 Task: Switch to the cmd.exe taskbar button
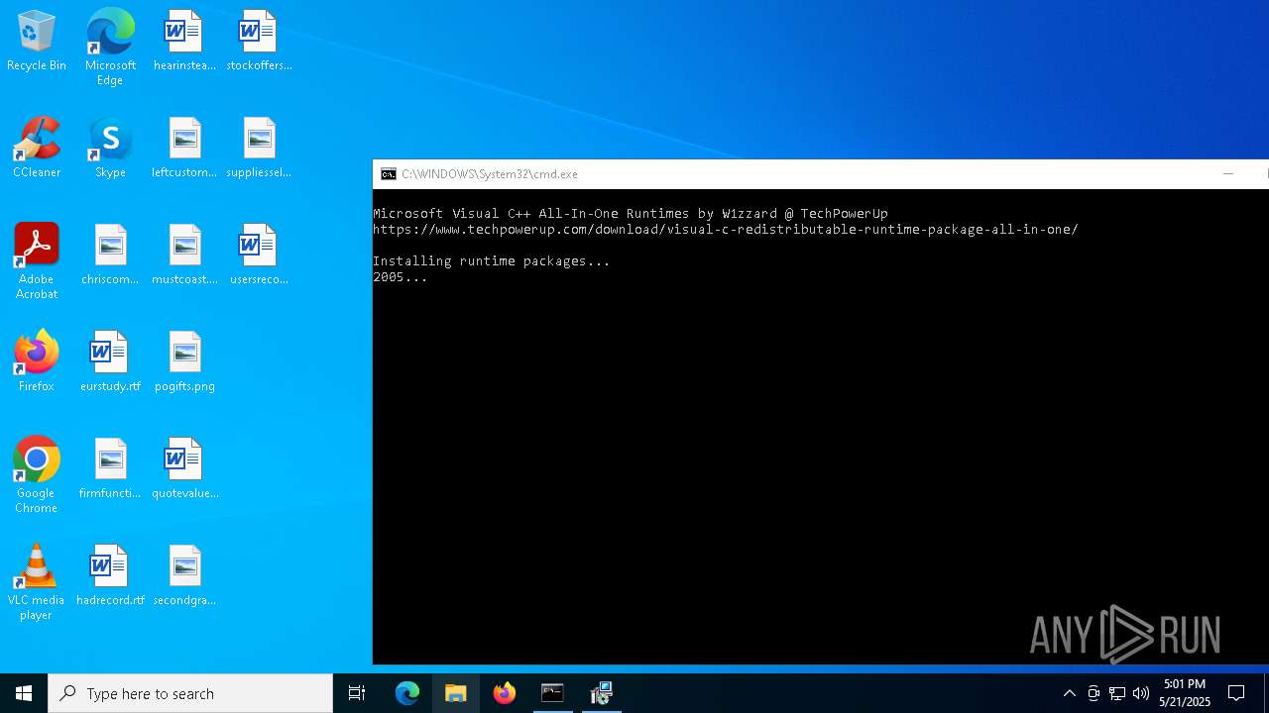(x=552, y=693)
